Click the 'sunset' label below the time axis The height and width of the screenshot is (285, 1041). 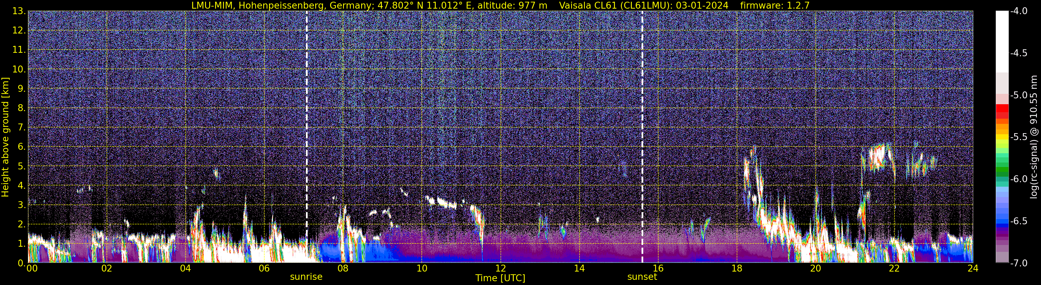click(642, 277)
